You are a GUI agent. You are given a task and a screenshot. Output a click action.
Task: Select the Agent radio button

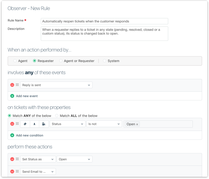(15, 61)
